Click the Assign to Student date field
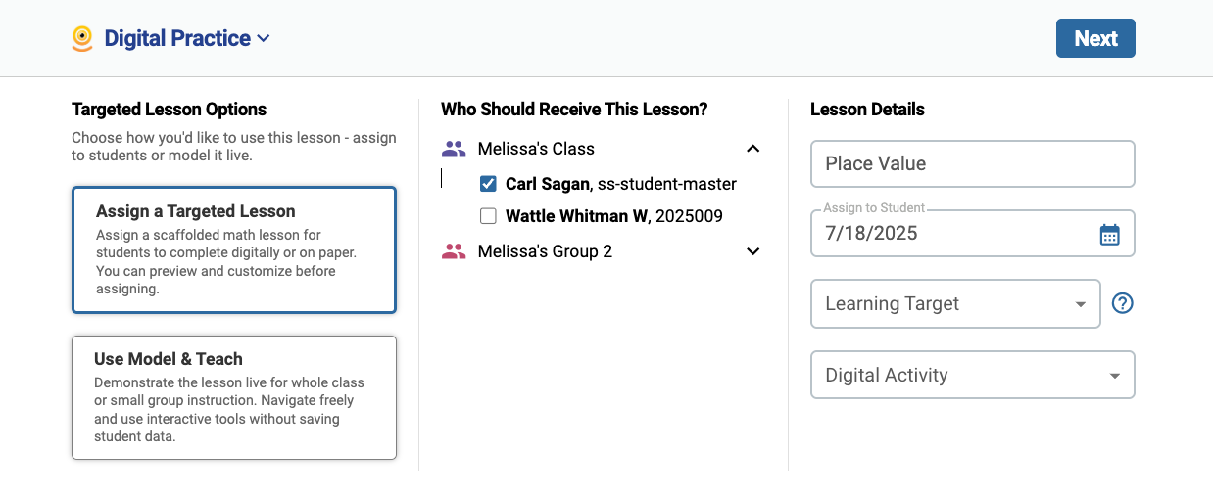 [973, 234]
